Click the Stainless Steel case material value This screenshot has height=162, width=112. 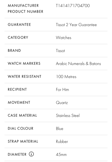pyautogui.click(x=68, y=115)
